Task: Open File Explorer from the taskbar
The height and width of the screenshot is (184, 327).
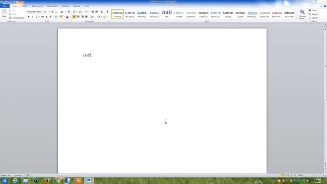Action: click(x=26, y=180)
